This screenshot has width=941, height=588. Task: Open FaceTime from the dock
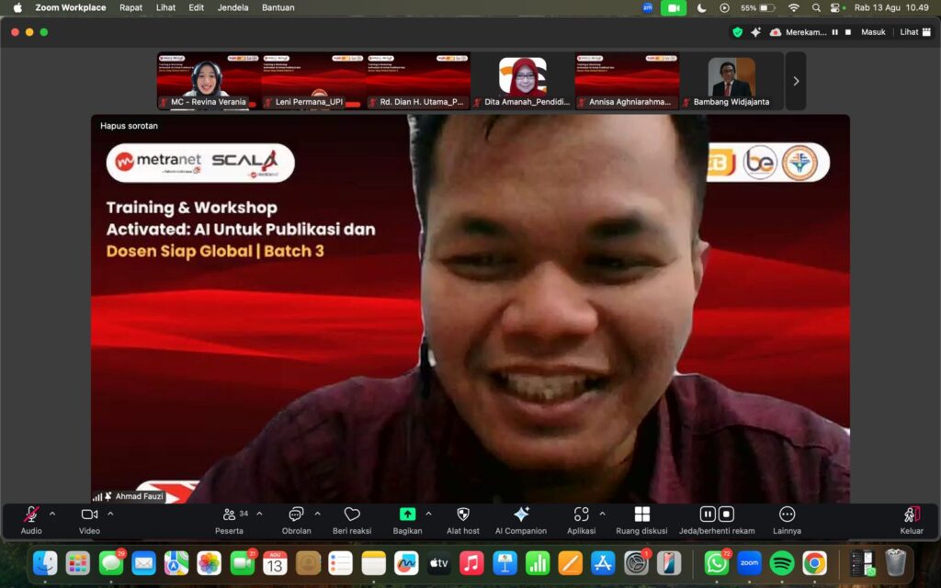(x=242, y=563)
